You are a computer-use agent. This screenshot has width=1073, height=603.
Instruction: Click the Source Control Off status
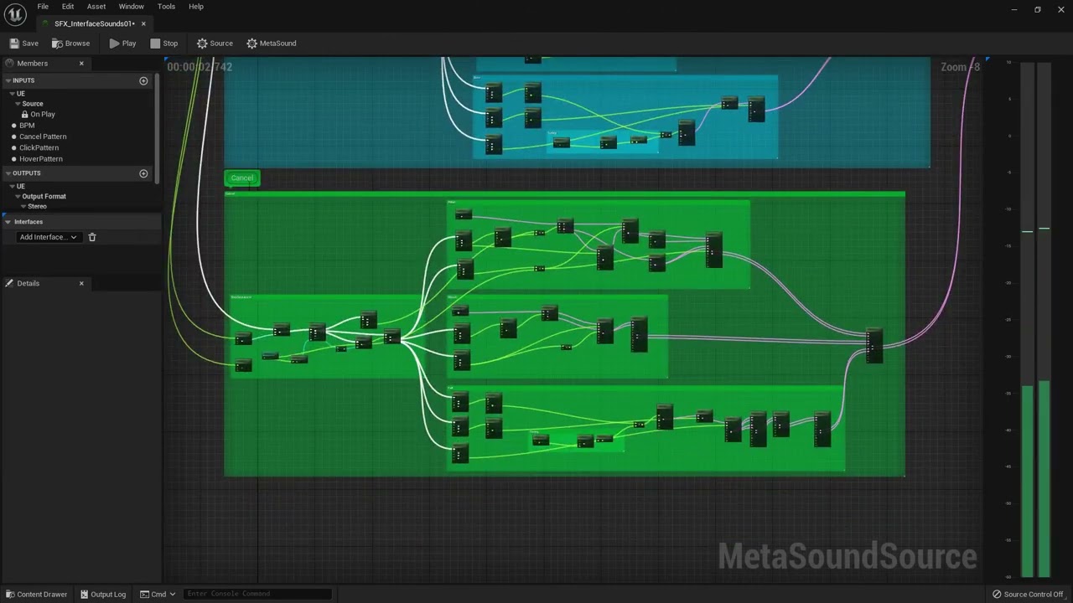click(1028, 595)
